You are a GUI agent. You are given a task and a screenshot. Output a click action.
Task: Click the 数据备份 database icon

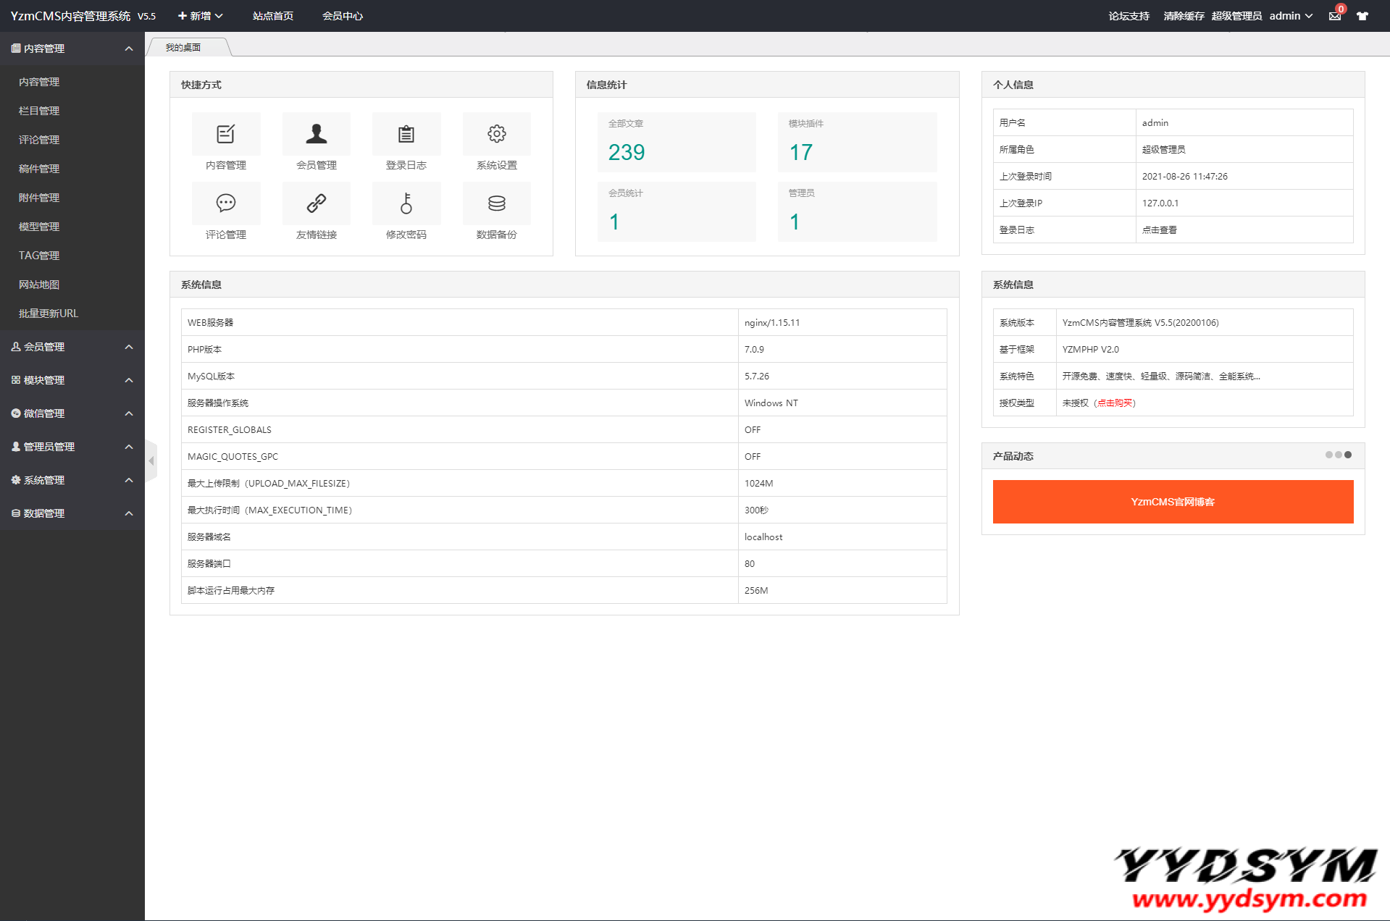click(x=496, y=203)
